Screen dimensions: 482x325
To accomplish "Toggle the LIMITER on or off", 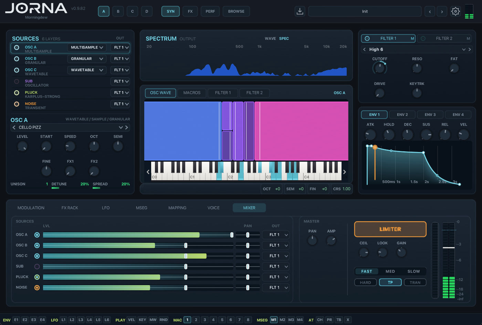I will coord(390,229).
